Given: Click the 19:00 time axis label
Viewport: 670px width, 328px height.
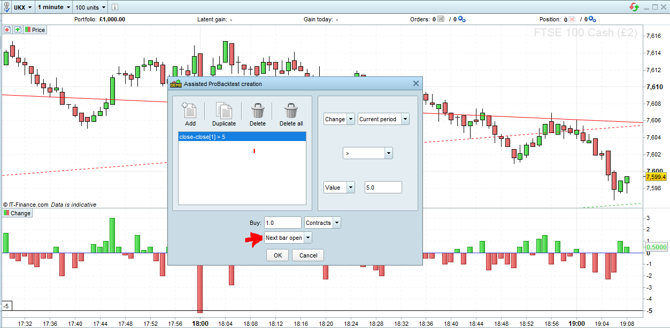Looking at the screenshot, I should (x=576, y=324).
